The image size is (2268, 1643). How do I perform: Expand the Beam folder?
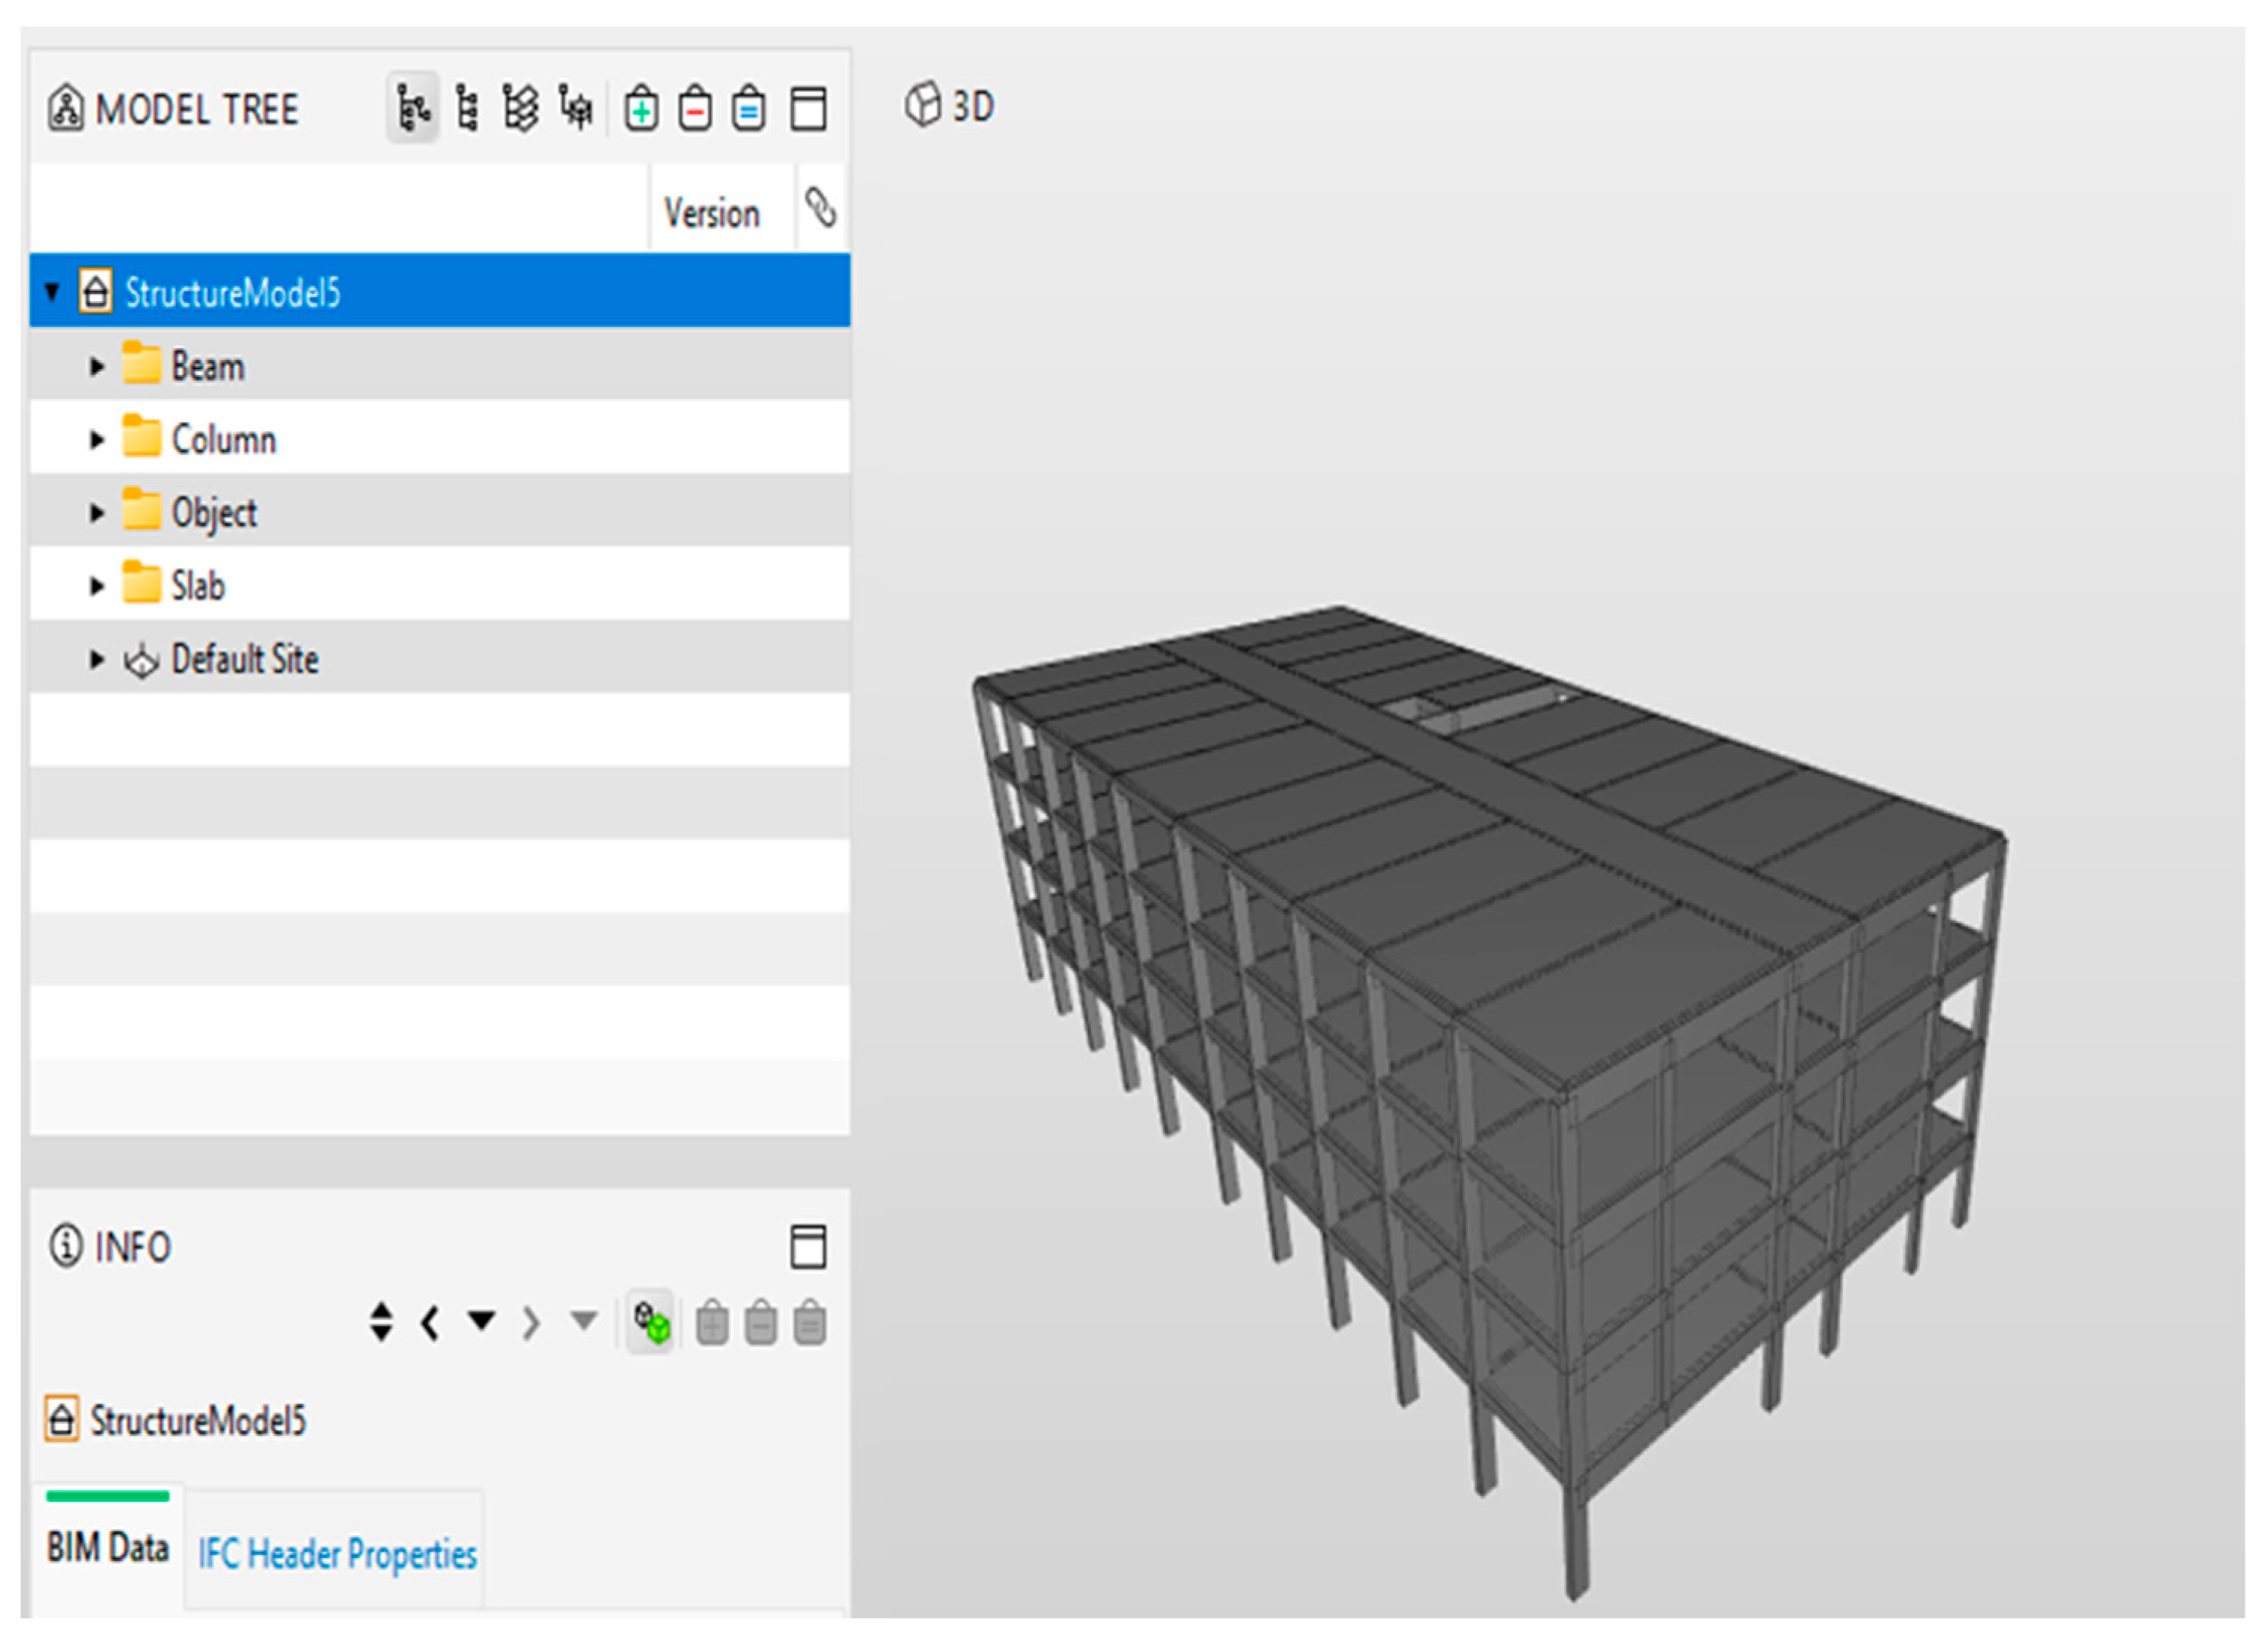click(x=97, y=366)
